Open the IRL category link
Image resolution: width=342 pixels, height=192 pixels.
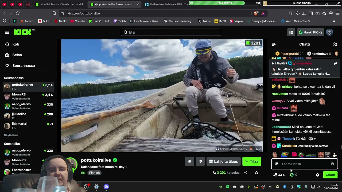(83, 173)
